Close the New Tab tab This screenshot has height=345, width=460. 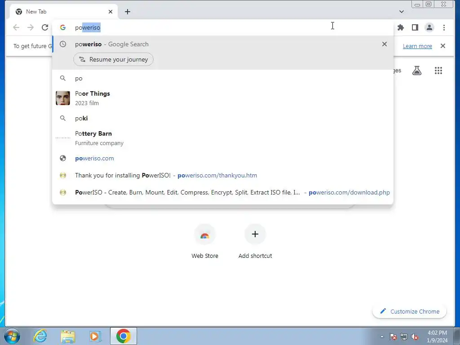(x=111, y=12)
